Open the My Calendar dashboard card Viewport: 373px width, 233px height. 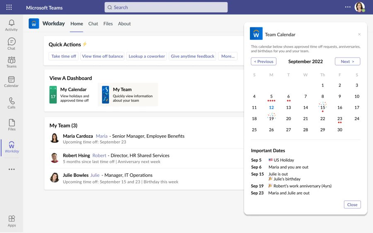[x=70, y=94]
